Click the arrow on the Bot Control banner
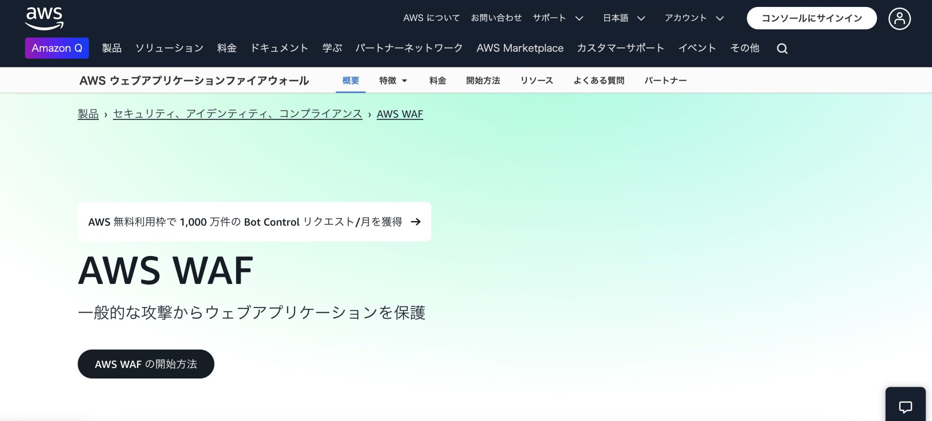Screen dimensions: 932x421 click(415, 222)
